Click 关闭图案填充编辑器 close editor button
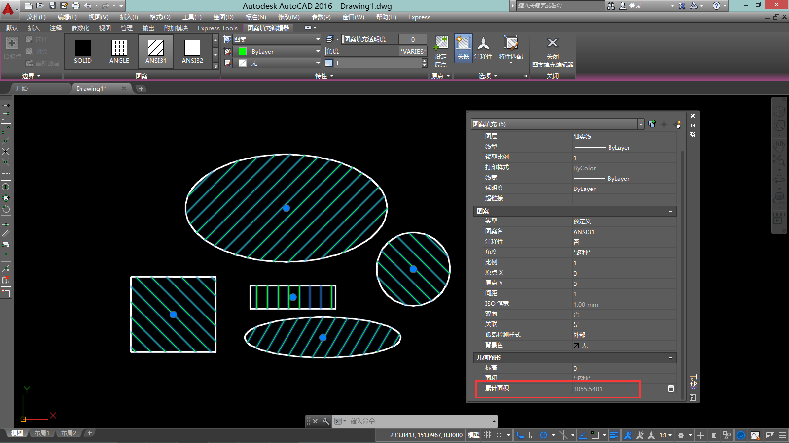The image size is (789, 443). [x=553, y=53]
